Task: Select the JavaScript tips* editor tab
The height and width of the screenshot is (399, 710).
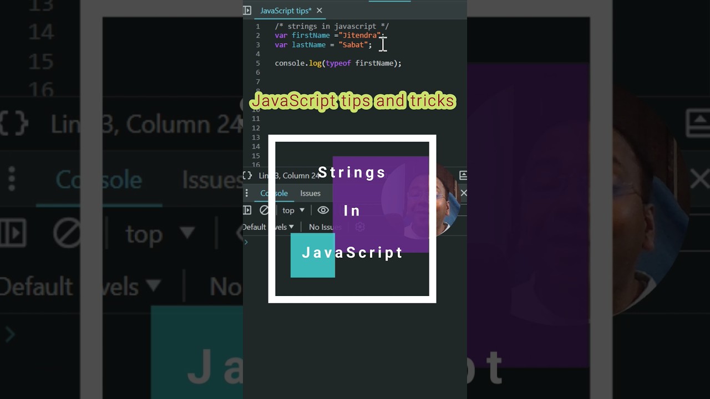Action: [x=286, y=11]
